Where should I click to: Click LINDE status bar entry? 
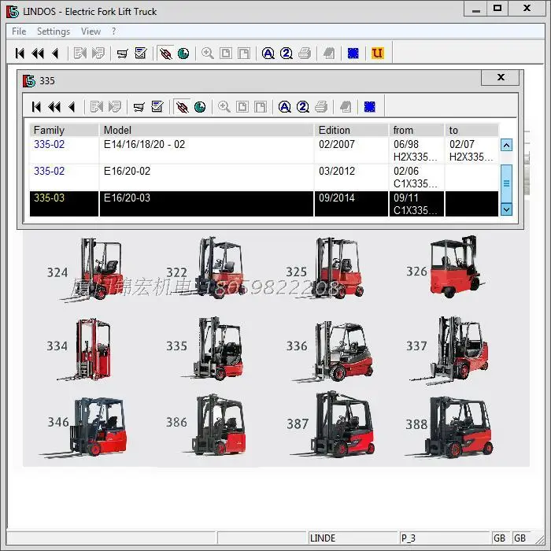(353, 538)
